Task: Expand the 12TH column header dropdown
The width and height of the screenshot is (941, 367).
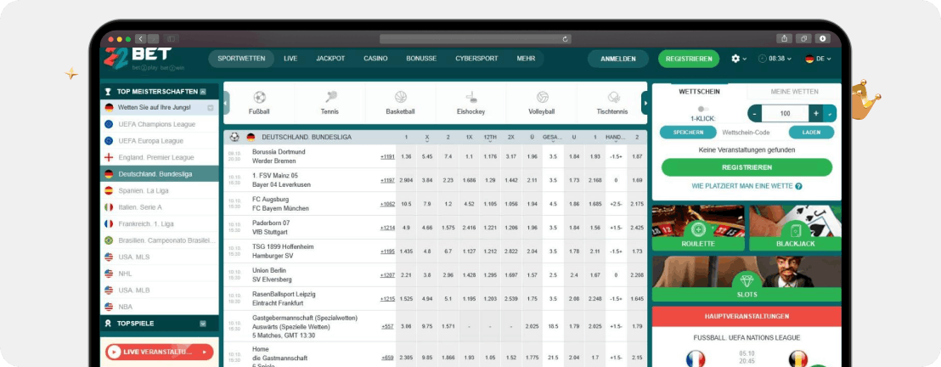Action: tap(490, 142)
